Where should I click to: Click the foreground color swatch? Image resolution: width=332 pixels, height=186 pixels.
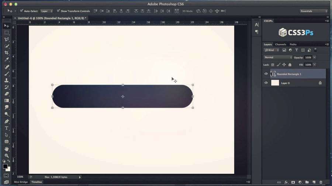pyautogui.click(x=5, y=167)
